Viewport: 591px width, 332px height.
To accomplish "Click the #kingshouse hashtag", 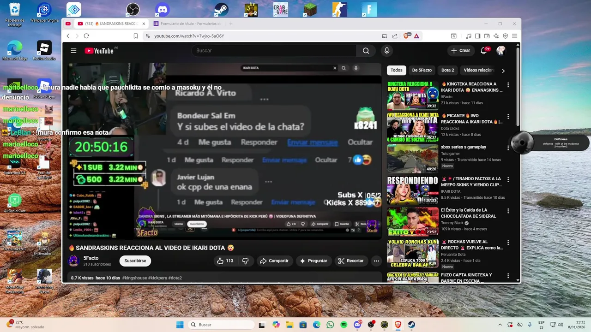I will click(x=135, y=278).
